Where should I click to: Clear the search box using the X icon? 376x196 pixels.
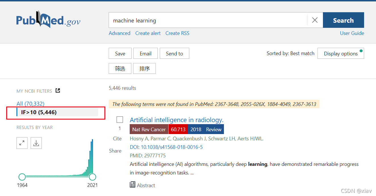315,20
